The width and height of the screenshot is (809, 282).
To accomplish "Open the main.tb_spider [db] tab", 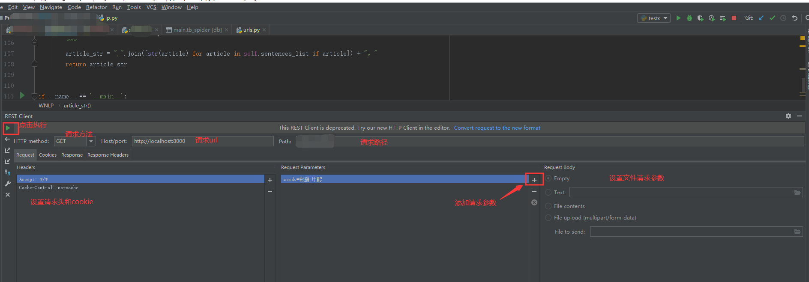I will click(197, 30).
